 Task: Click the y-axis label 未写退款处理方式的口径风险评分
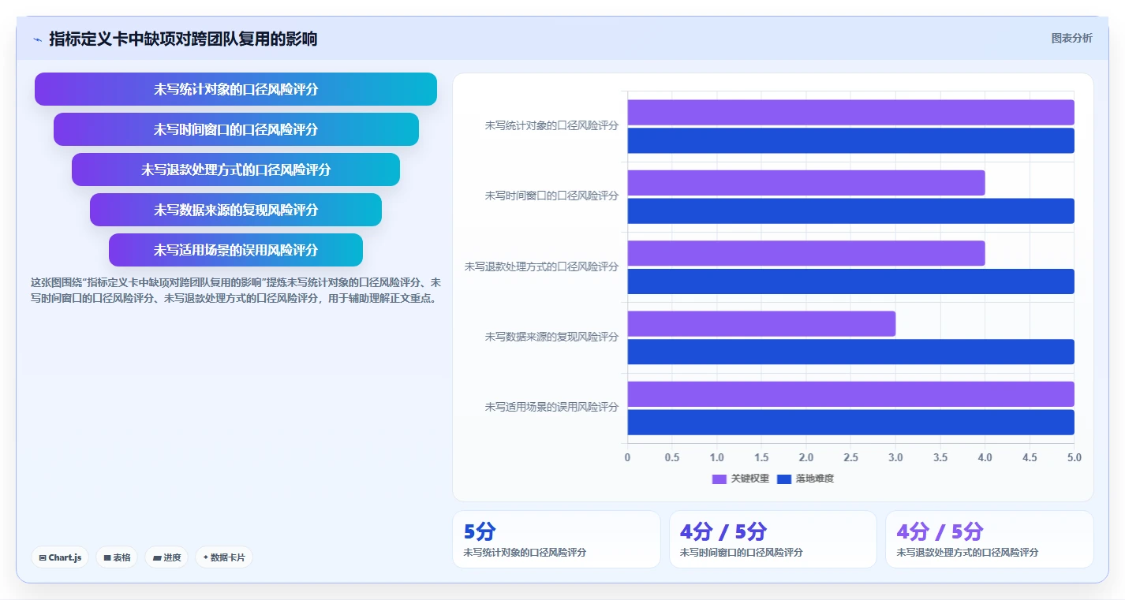point(542,266)
